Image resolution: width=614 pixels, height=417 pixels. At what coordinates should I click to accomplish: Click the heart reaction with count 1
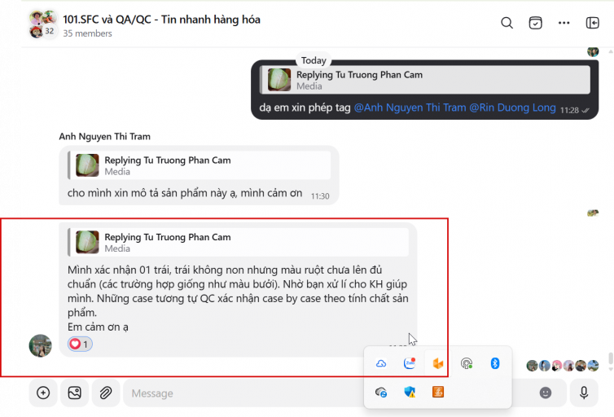[80, 345]
